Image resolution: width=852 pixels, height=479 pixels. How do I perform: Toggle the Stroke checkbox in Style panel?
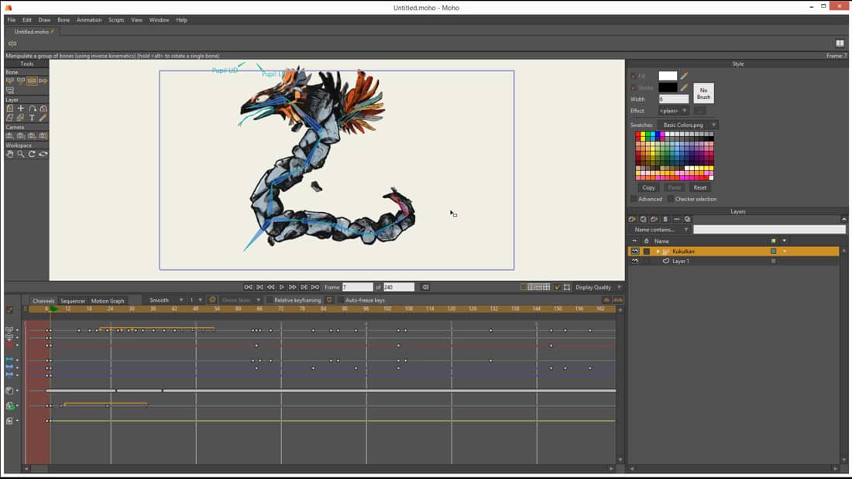click(634, 87)
